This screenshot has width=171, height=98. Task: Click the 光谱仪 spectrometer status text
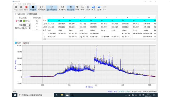pyautogui.click(x=112, y=92)
